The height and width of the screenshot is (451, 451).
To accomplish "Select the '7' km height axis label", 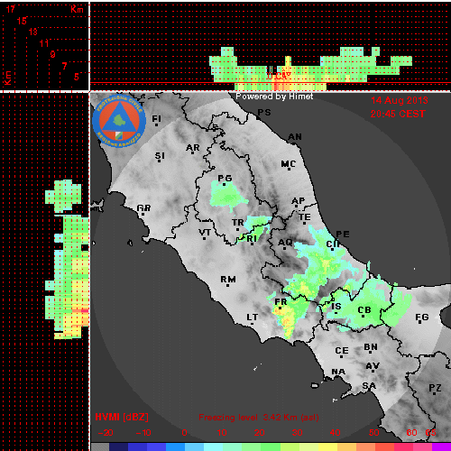I will coord(64,66).
